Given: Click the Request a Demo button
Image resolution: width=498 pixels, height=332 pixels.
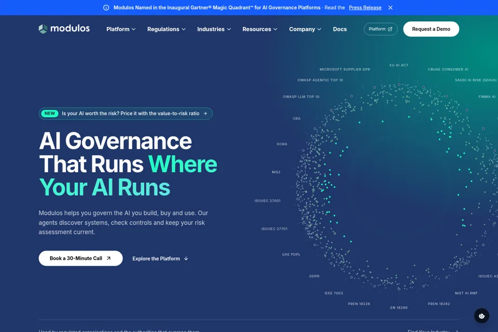Looking at the screenshot, I should click(x=431, y=29).
